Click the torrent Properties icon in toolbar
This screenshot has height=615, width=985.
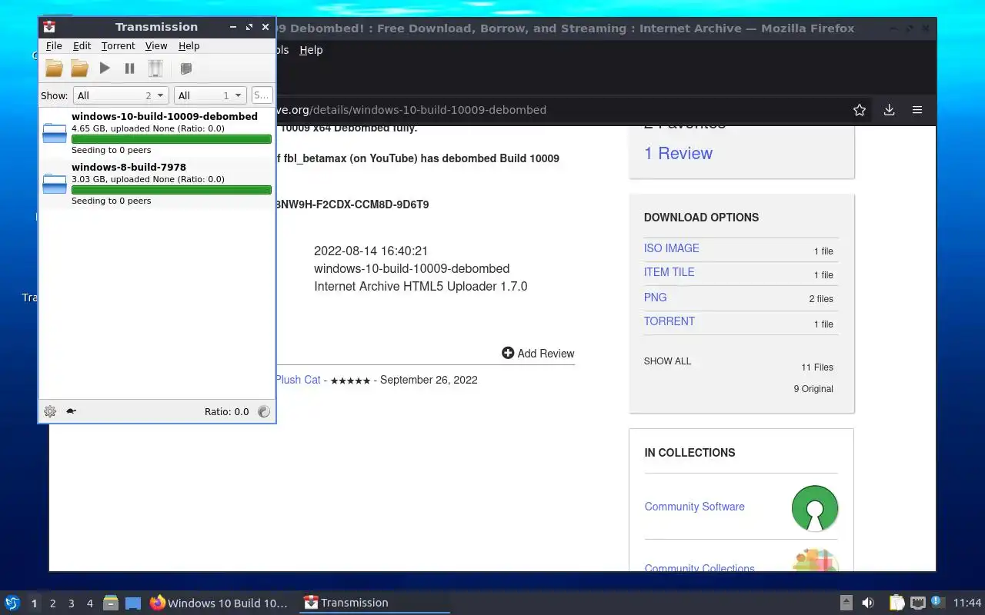(185, 68)
